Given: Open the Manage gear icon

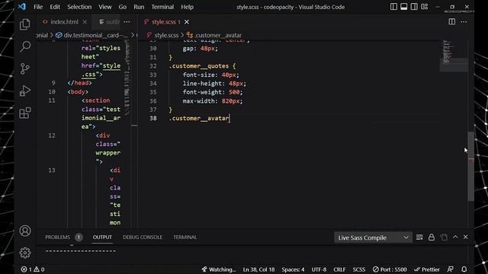Looking at the screenshot, I should point(25,253).
